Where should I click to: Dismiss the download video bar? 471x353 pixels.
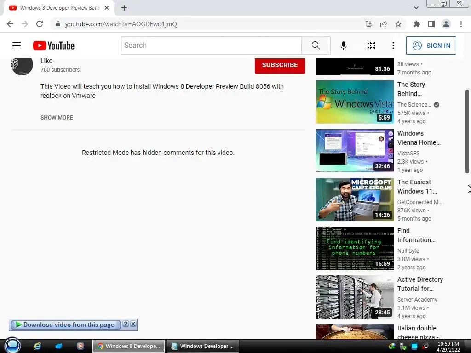click(x=133, y=324)
